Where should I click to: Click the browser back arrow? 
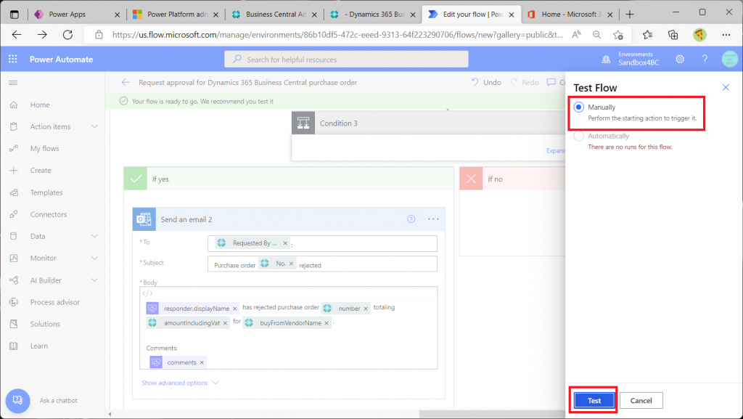tap(17, 35)
